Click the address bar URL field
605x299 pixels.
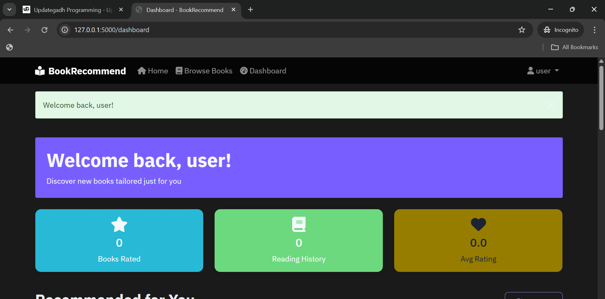pyautogui.click(x=284, y=30)
